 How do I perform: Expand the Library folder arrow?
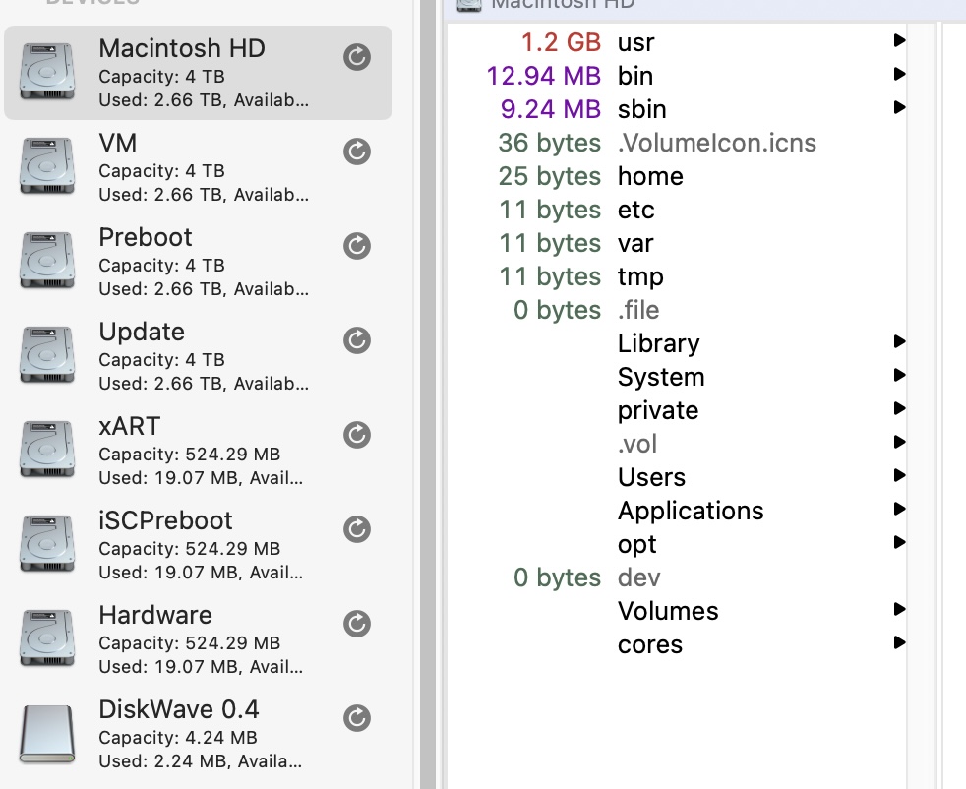point(899,341)
